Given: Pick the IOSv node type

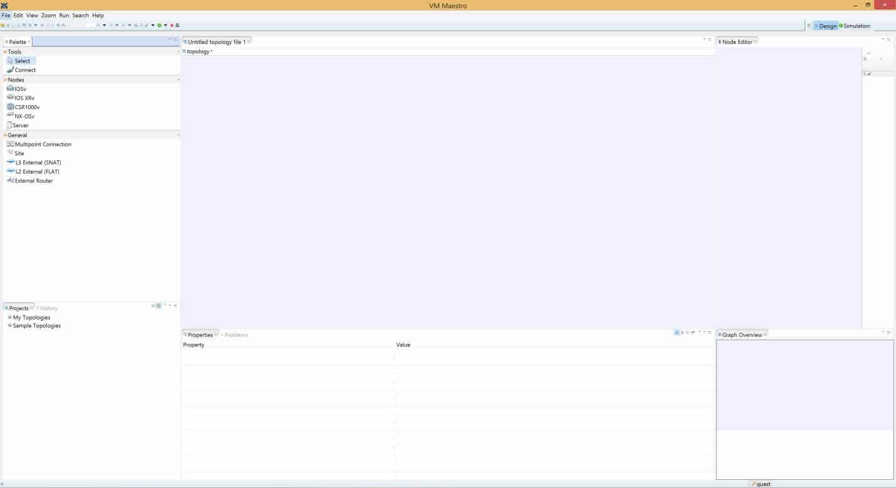Looking at the screenshot, I should coord(17,89).
